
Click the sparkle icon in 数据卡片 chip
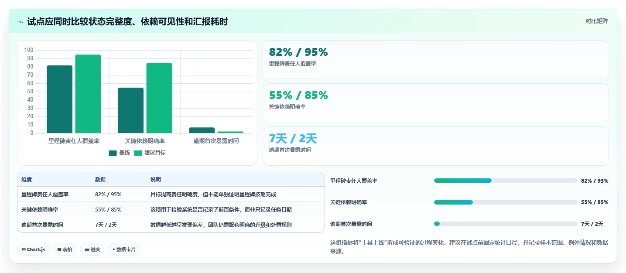point(113,249)
